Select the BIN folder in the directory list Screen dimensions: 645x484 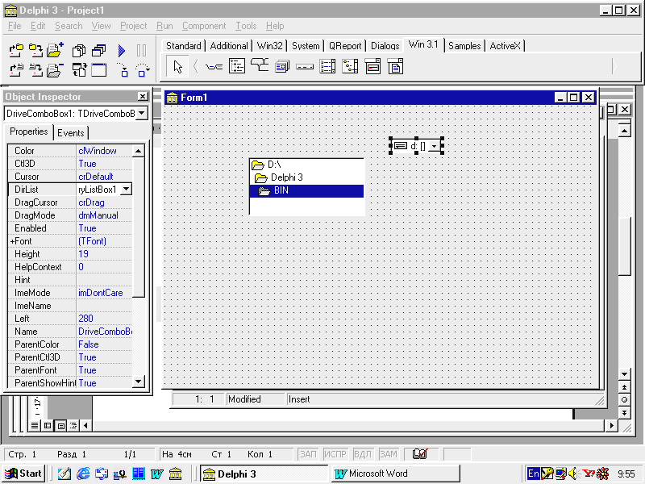click(306, 190)
